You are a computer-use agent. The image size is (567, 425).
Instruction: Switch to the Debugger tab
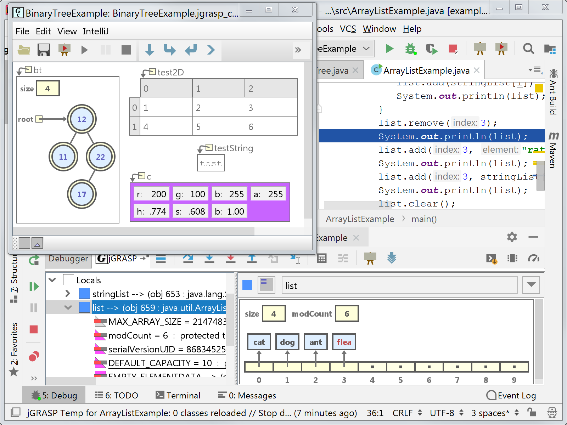click(68, 259)
